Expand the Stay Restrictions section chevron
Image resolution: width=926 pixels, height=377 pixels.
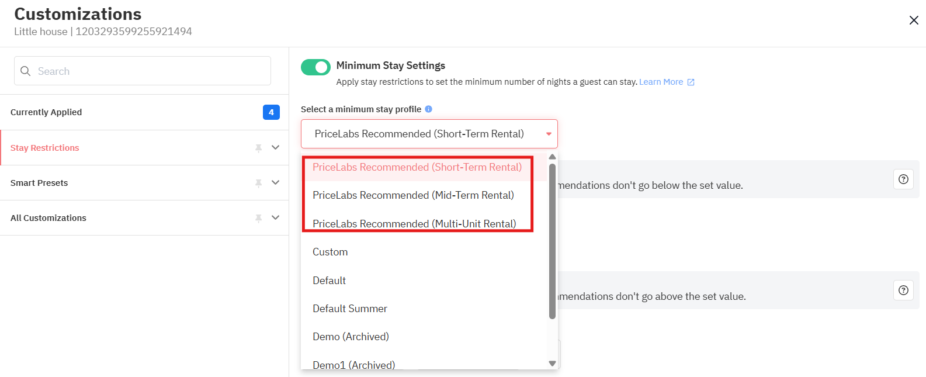click(276, 148)
